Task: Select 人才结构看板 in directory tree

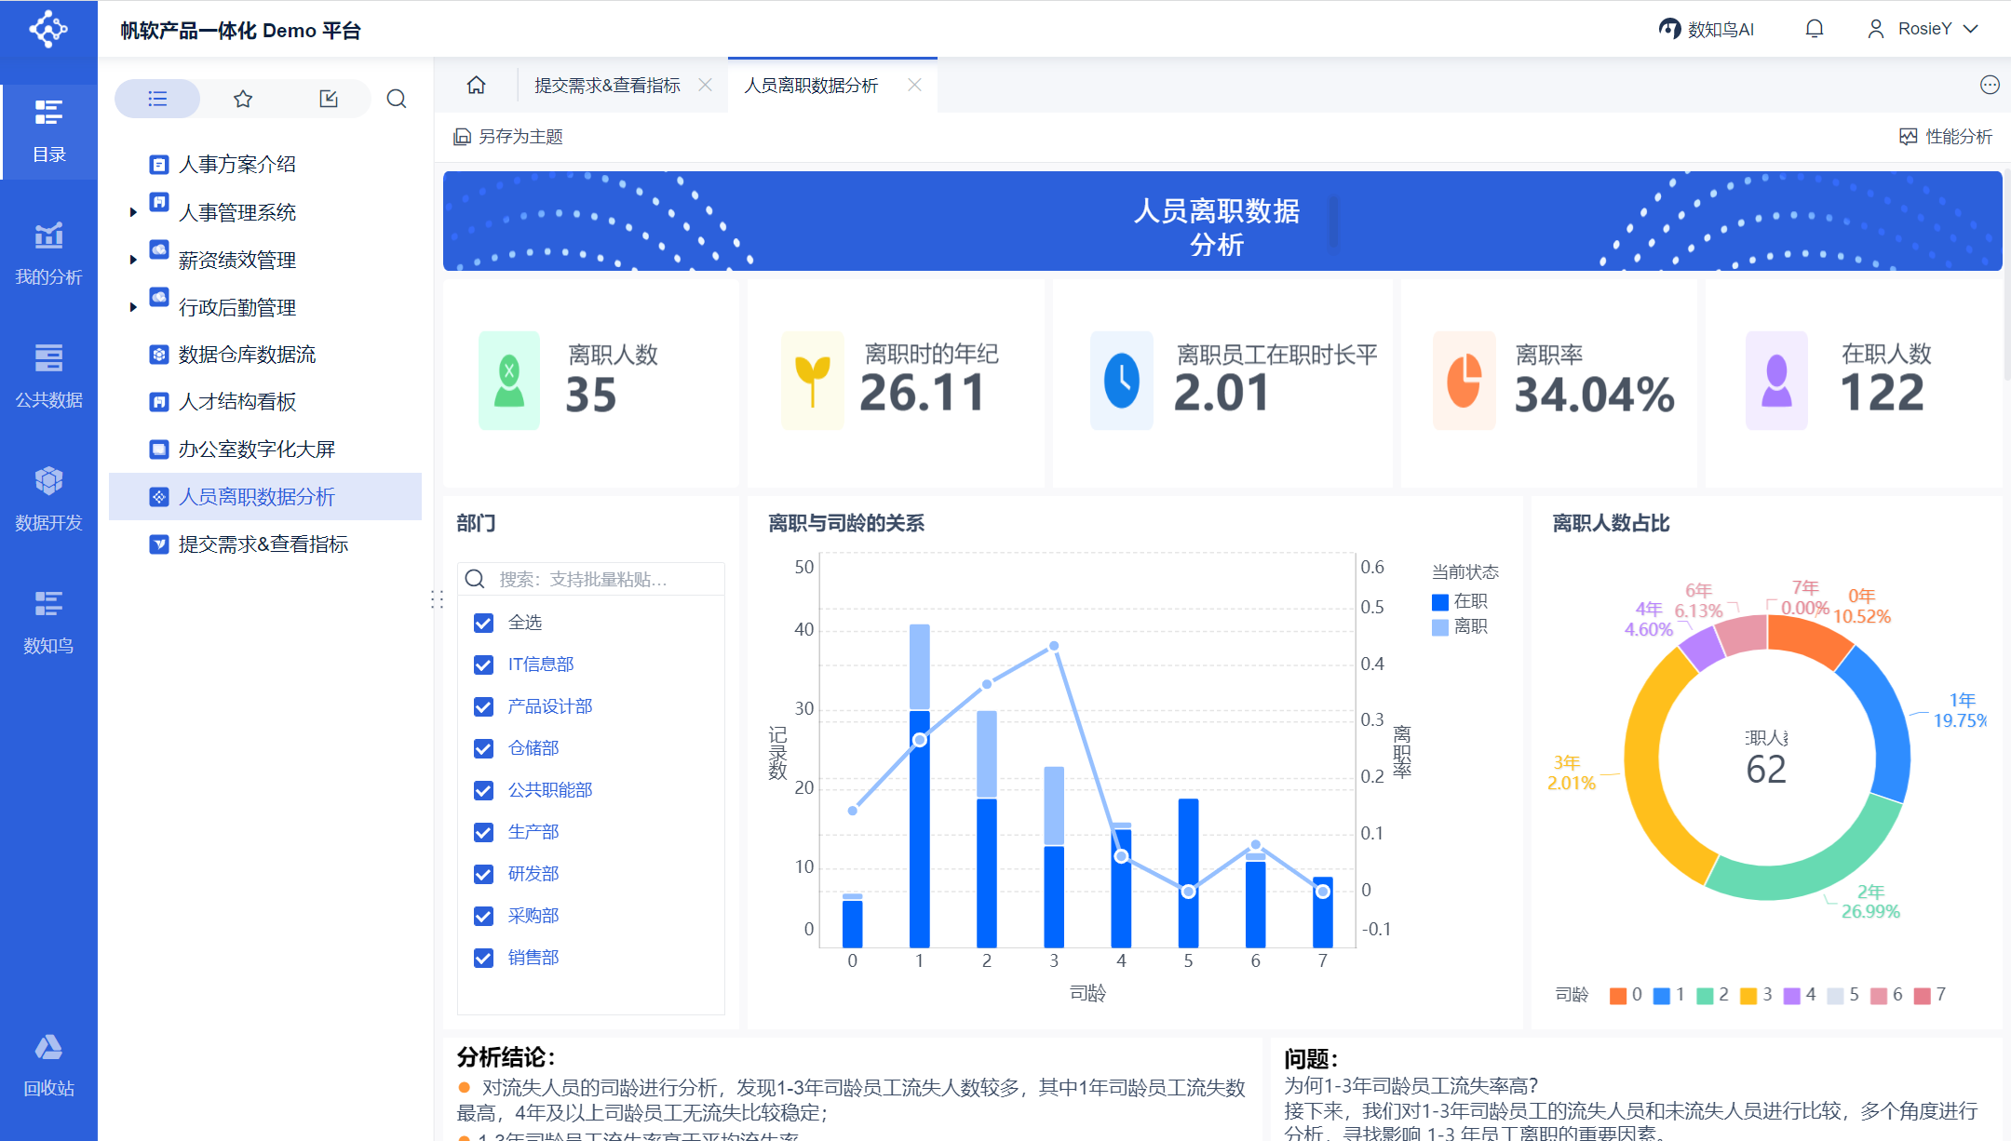Action: point(236,402)
